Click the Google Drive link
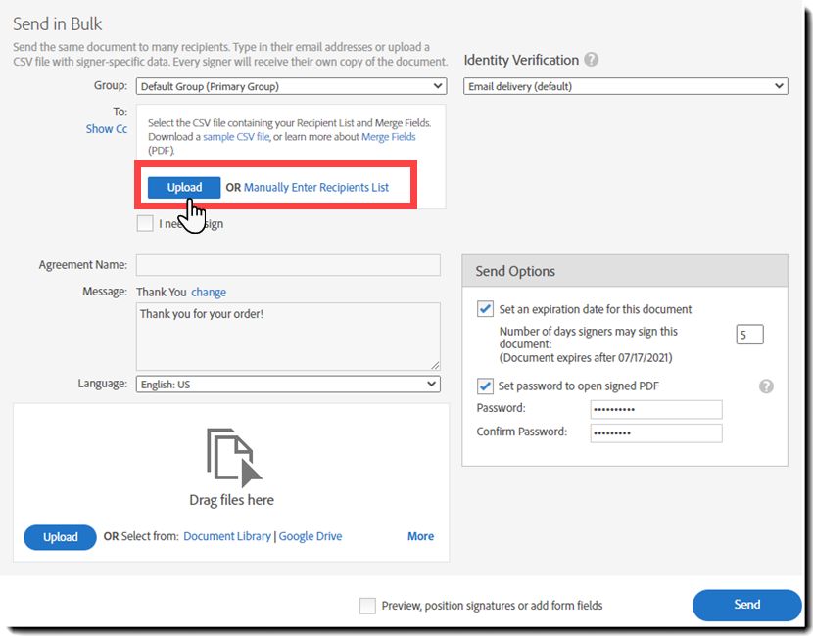 click(311, 536)
